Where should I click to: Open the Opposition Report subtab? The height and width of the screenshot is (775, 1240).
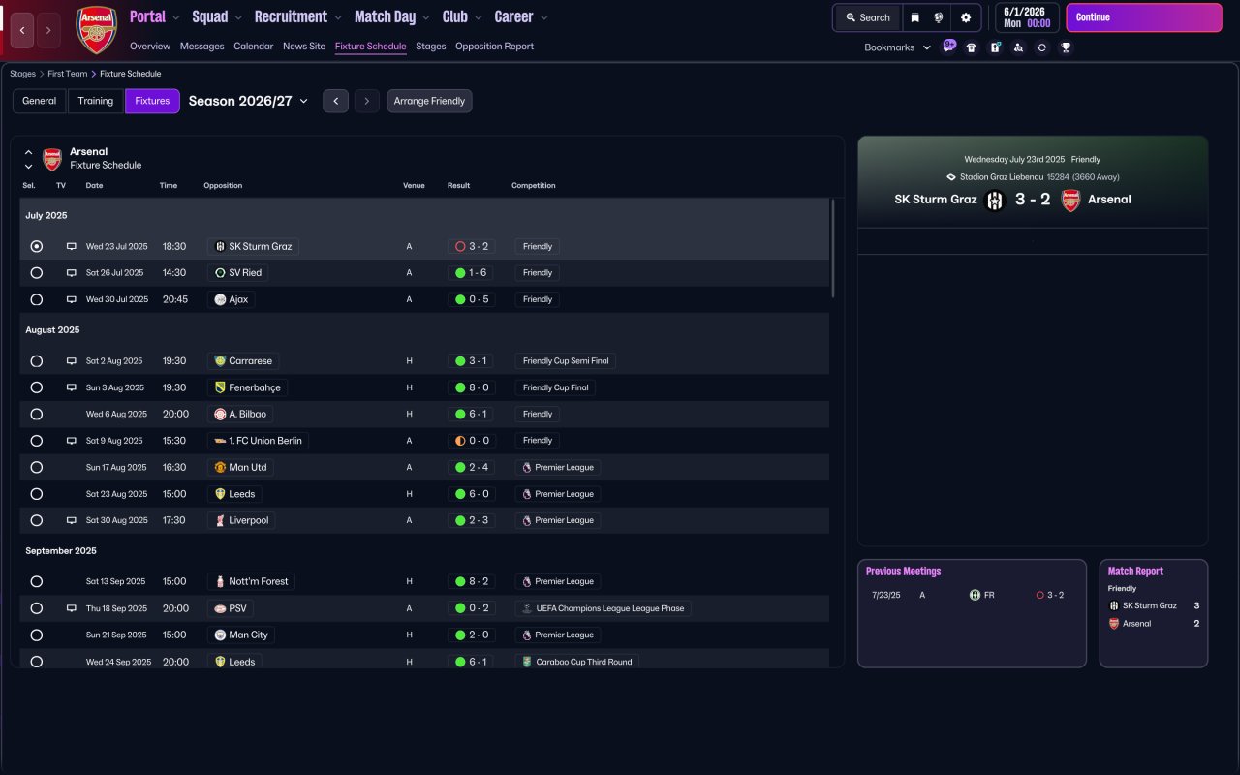[494, 46]
